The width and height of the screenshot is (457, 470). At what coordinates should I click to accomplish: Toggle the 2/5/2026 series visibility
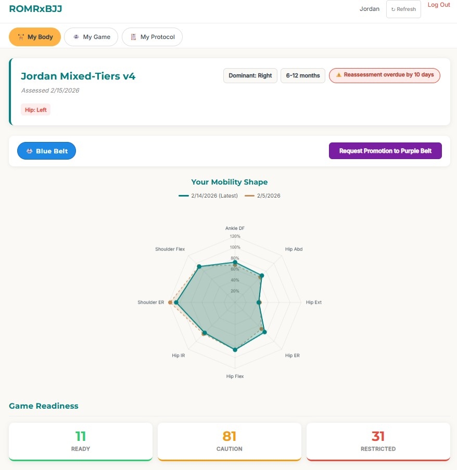[x=263, y=196]
